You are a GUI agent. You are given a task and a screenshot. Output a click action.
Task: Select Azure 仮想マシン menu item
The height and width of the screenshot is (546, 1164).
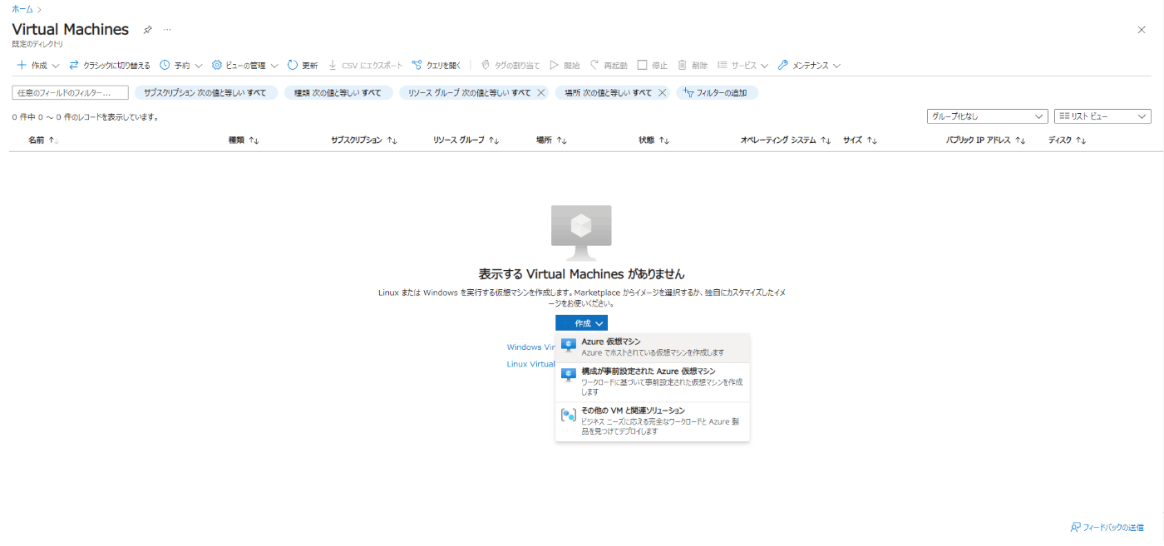tap(653, 347)
